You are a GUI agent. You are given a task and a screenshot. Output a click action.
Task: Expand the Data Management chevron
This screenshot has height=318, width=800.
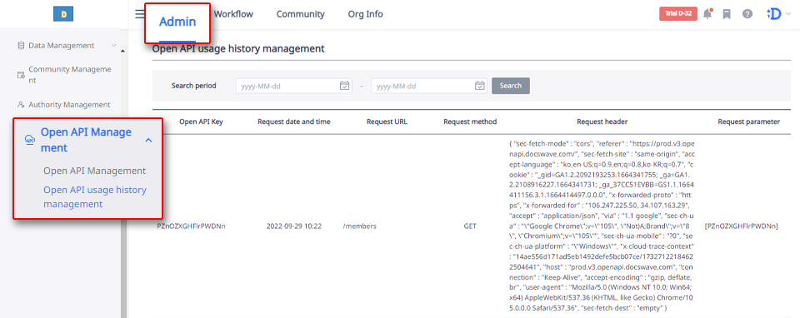click(x=114, y=45)
